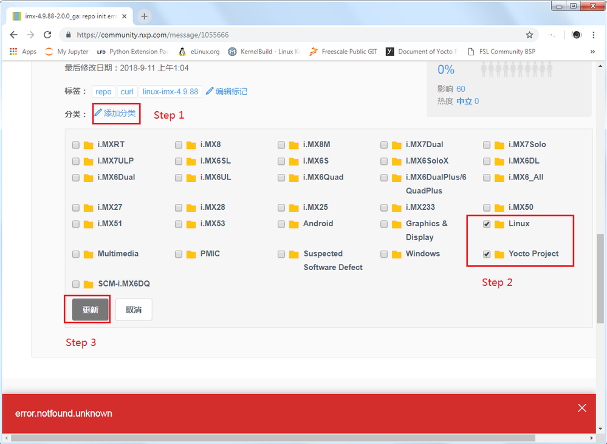Switch to the imx-4.9.88-2.0.0_ga tab
The width and height of the screenshot is (607, 444).
(70, 16)
